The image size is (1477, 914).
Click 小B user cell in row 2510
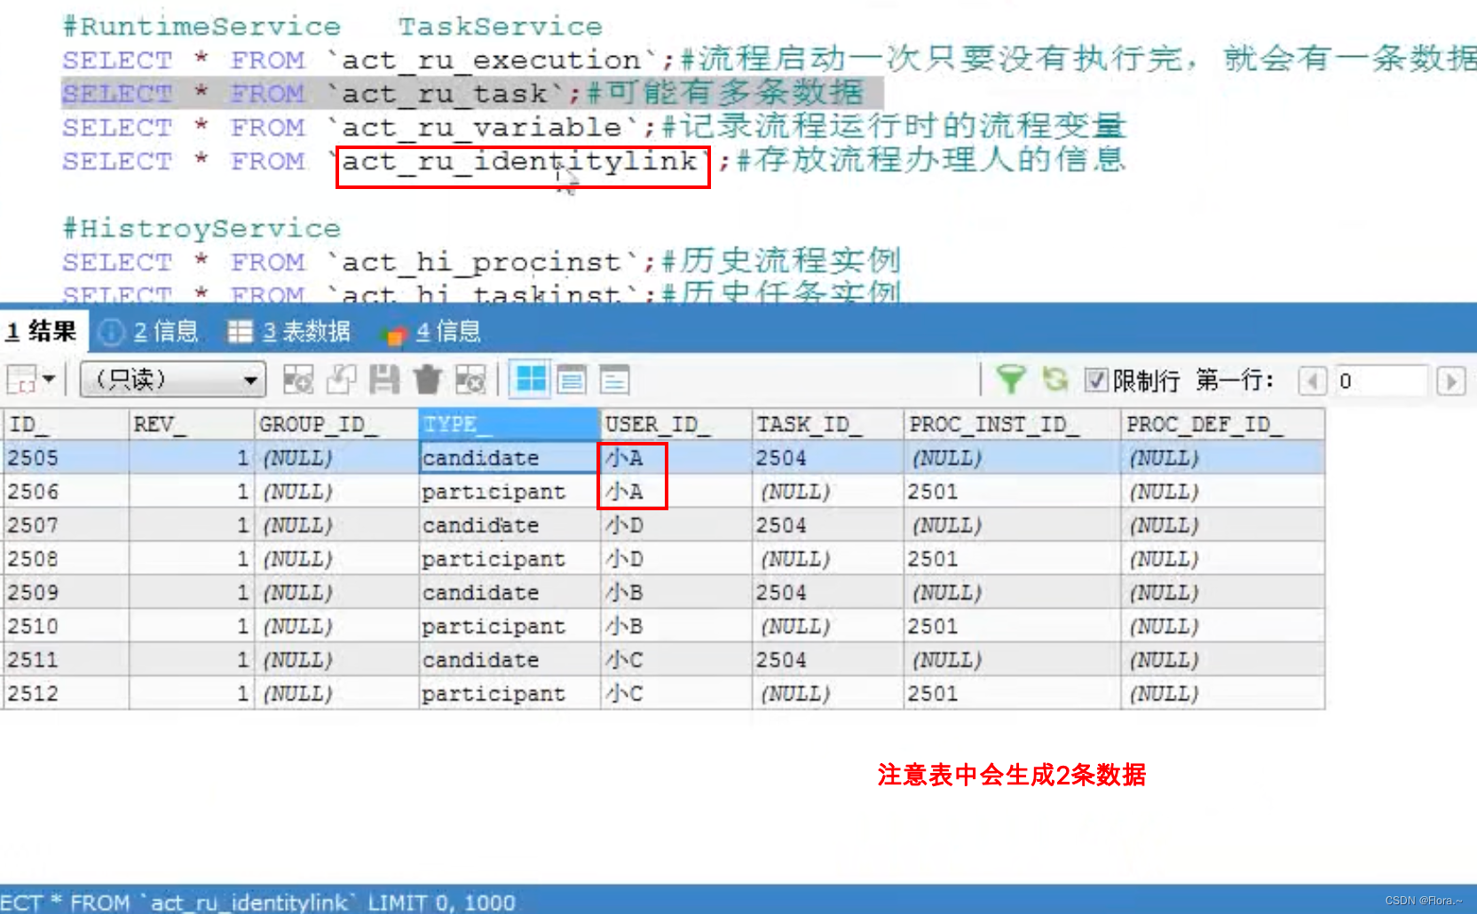tap(676, 626)
